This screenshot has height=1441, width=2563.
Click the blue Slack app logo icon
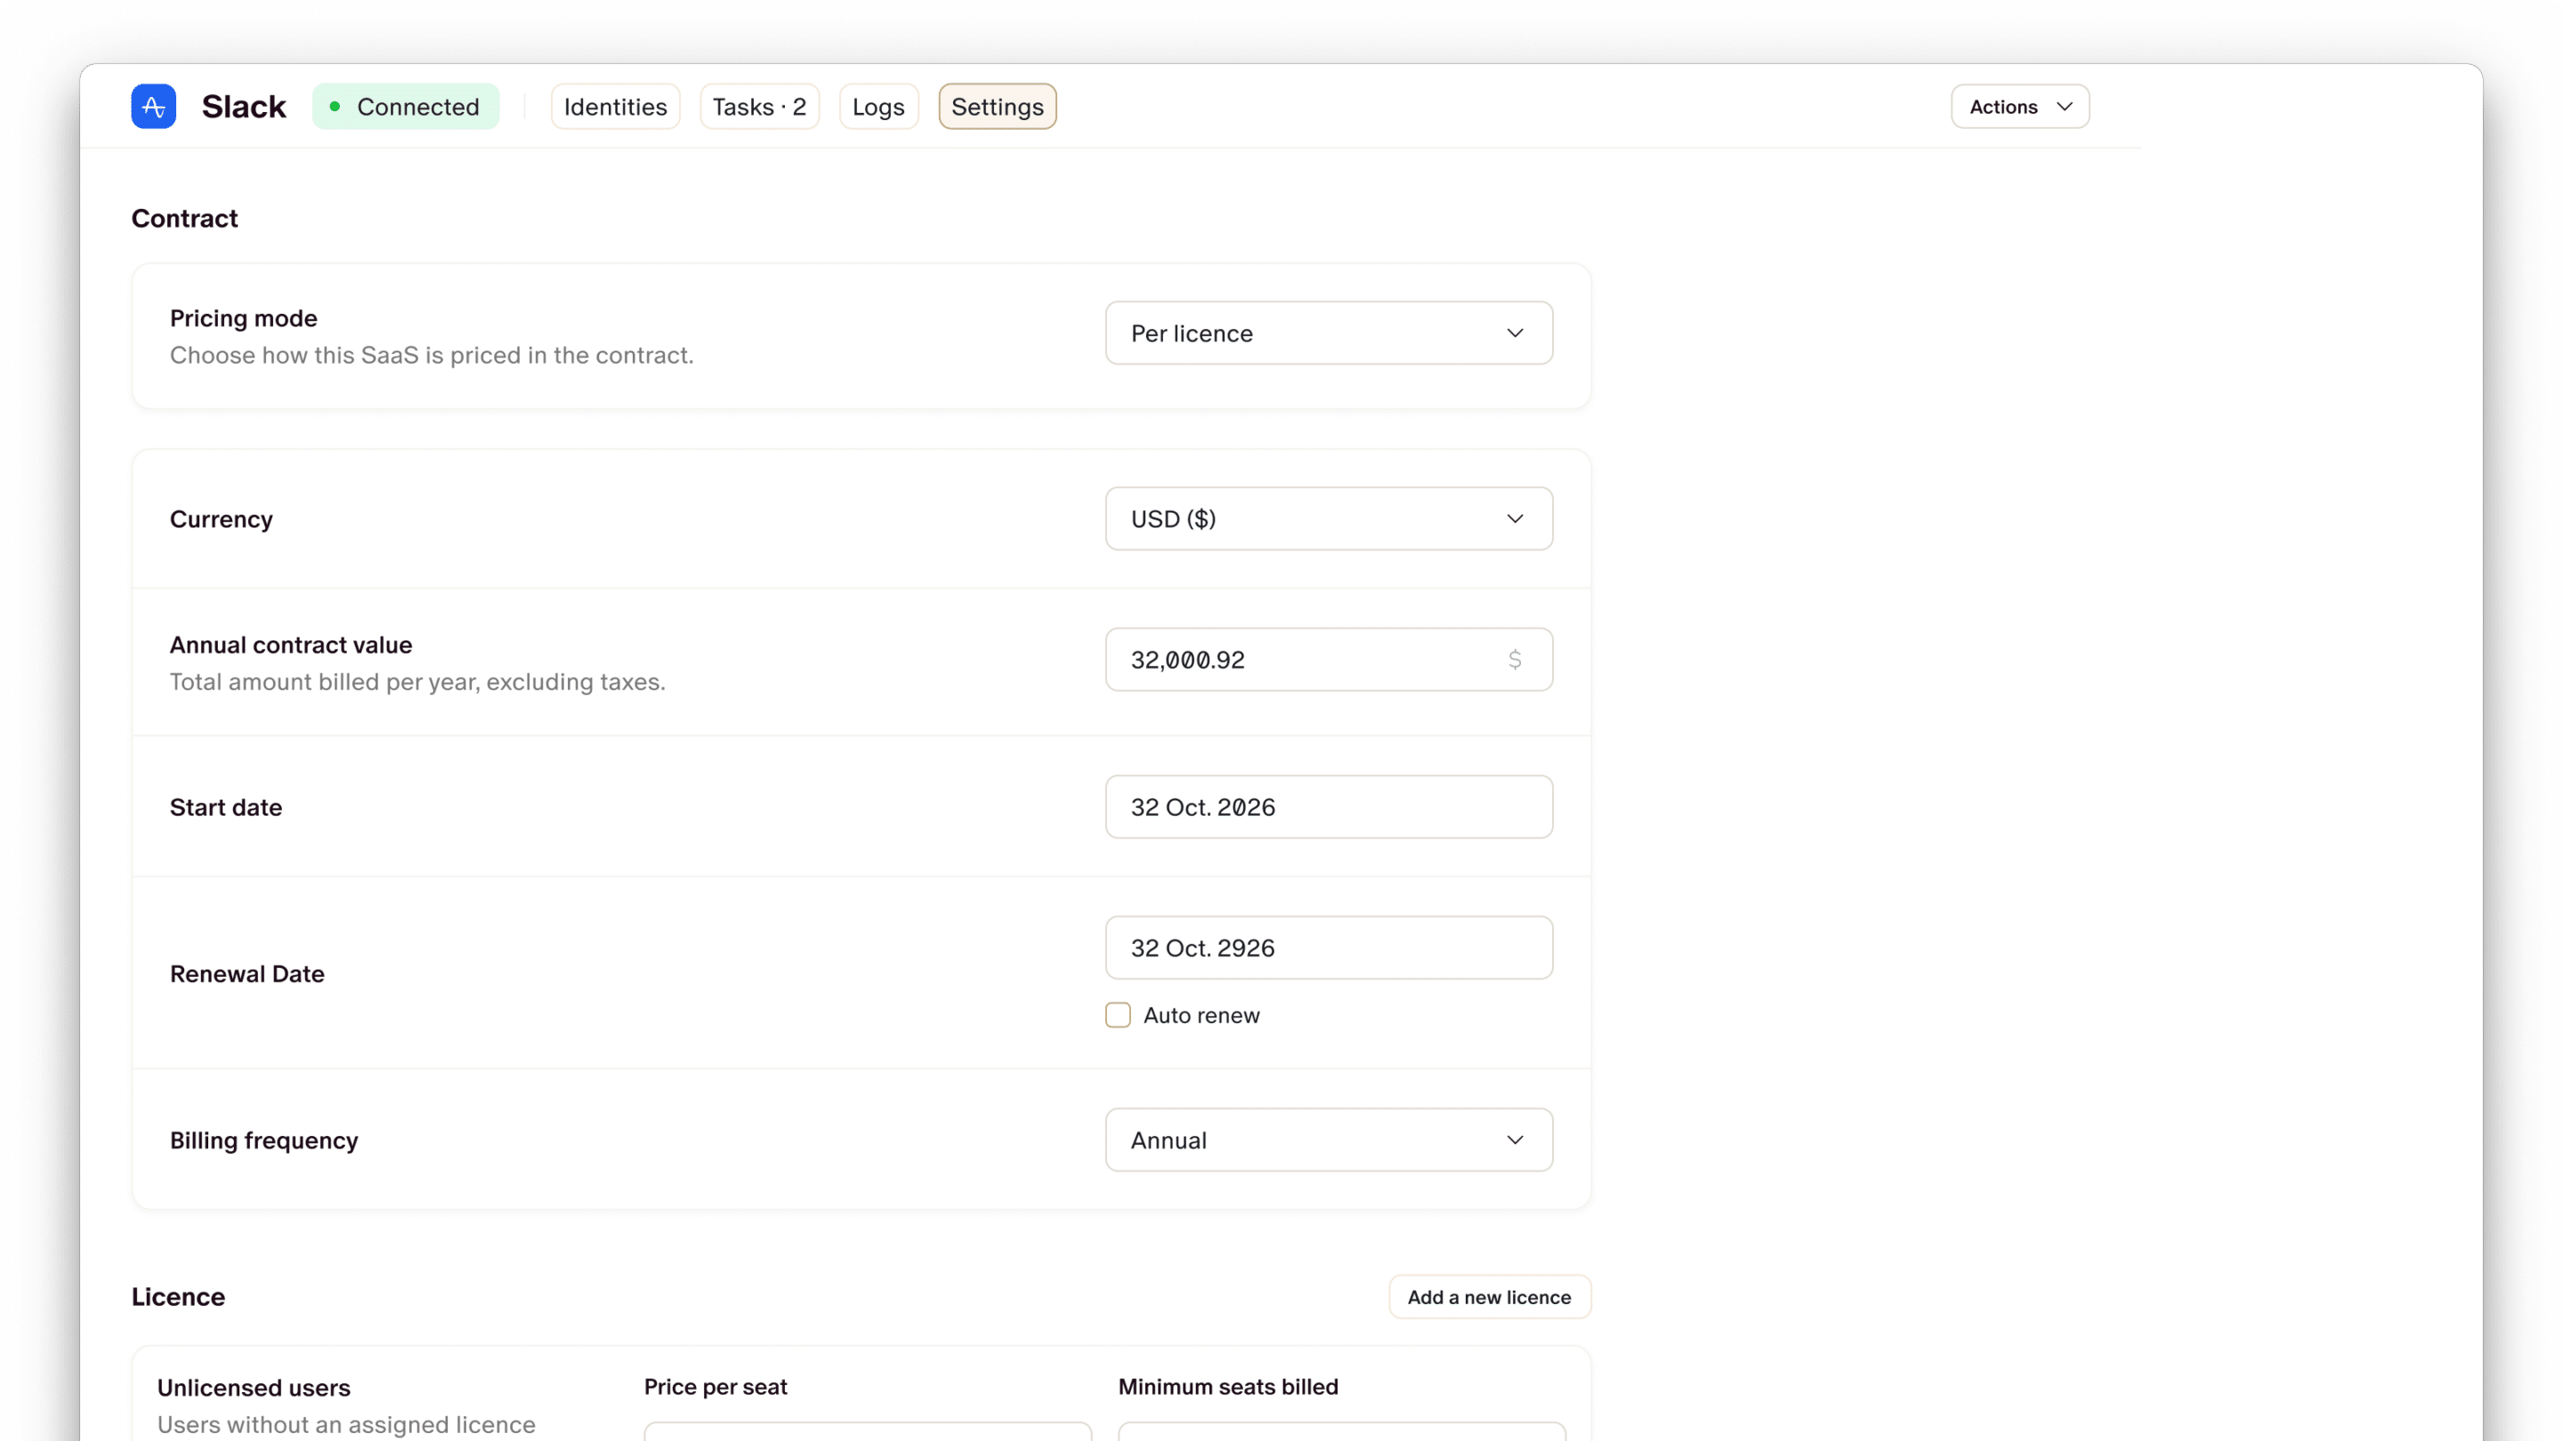(x=153, y=107)
